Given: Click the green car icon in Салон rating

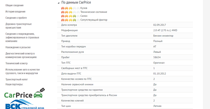Looking at the screenshot, I should pos(74,16).
